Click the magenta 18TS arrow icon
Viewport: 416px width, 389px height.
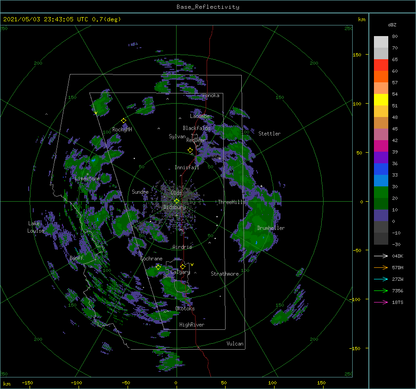(381, 302)
